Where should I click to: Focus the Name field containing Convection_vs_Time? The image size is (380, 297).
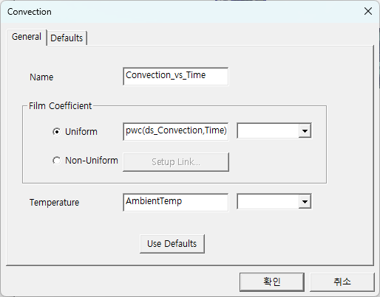coord(176,77)
